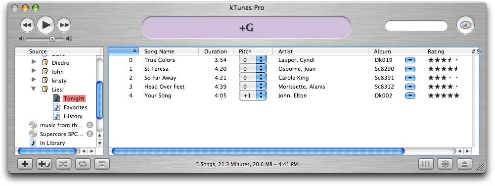Image resolution: width=495 pixels, height=186 pixels.
Task: Sort by the Album column
Action: click(395, 51)
